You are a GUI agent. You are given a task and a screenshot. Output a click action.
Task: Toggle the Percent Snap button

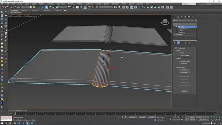(x=89, y=7)
